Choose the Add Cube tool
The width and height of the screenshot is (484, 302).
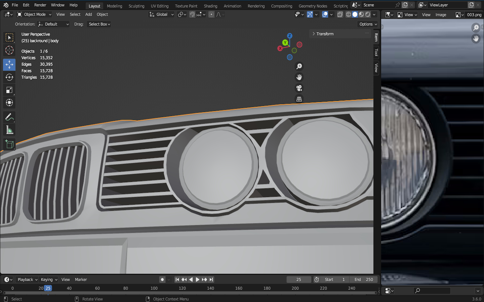[x=9, y=144]
